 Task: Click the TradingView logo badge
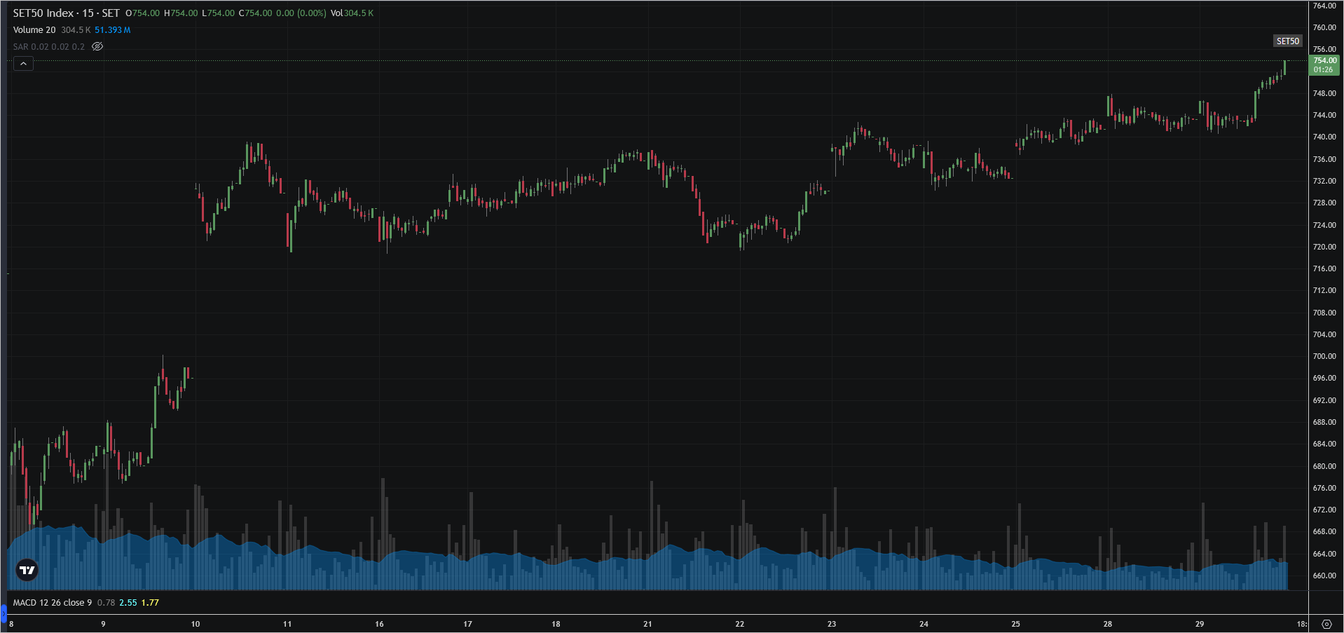(x=27, y=570)
